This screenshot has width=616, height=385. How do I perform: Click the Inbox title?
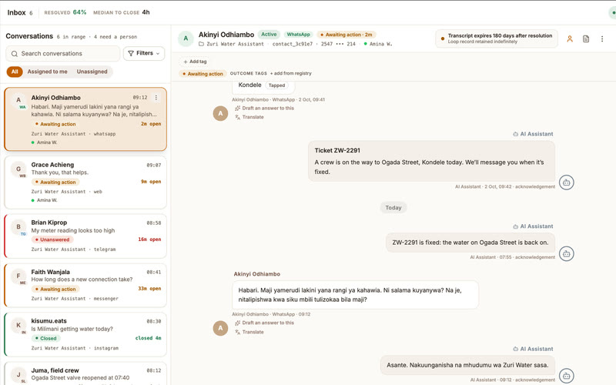pyautogui.click(x=16, y=12)
